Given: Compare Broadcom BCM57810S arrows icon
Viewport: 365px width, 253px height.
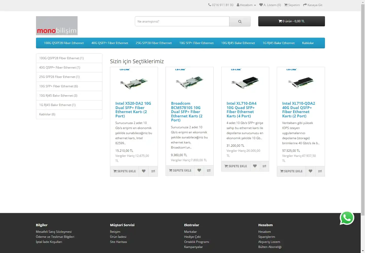Looking at the screenshot, I should 209,171.
